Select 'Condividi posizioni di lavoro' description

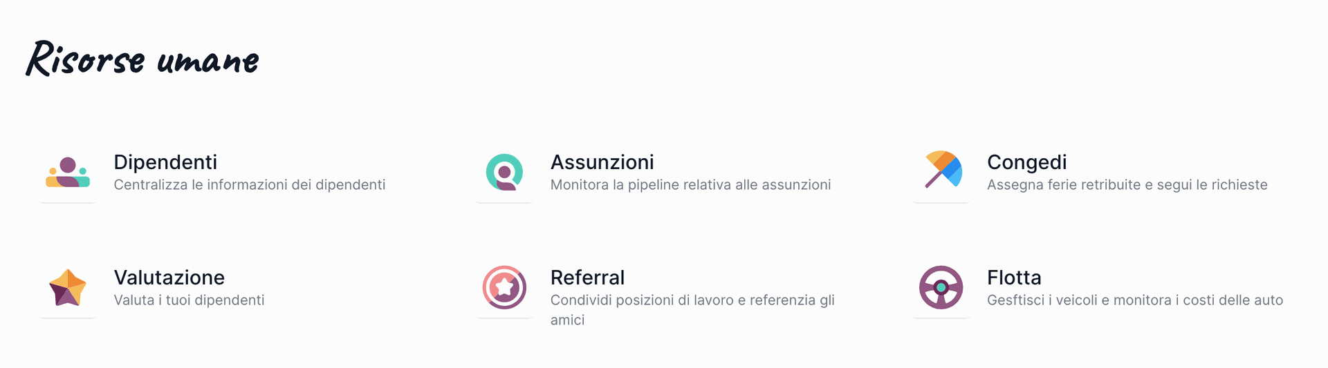point(692,300)
